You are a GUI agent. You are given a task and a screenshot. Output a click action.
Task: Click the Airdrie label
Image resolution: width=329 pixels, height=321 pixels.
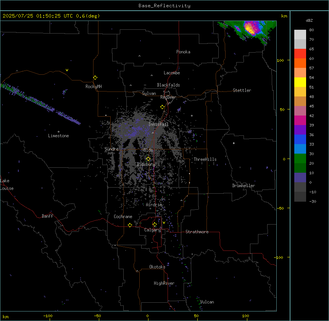154,205
